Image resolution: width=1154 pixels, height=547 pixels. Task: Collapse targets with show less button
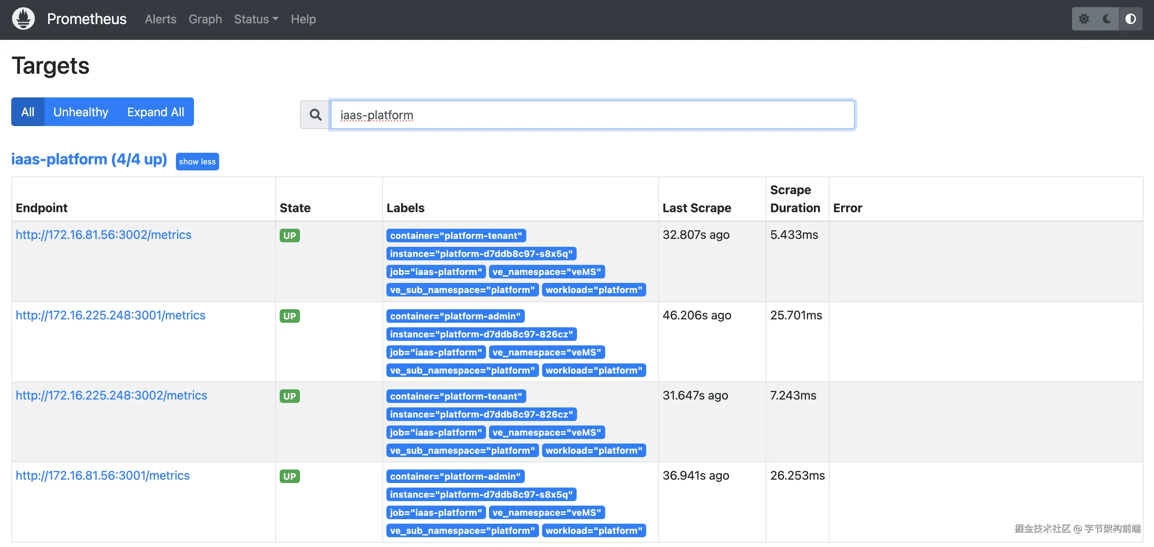tap(197, 161)
